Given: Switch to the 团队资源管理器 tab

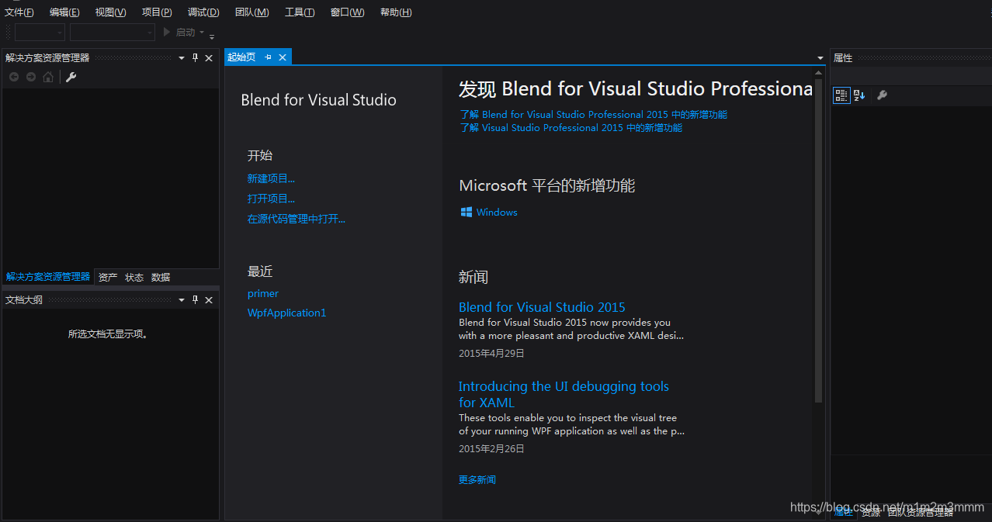Looking at the screenshot, I should (920, 513).
